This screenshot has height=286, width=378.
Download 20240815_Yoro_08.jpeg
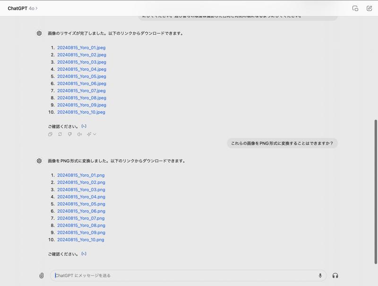(x=82, y=98)
